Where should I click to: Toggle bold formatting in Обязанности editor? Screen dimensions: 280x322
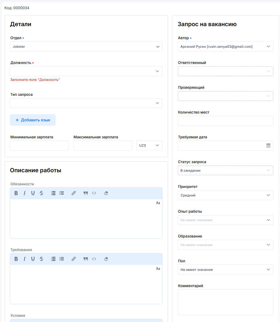coord(16,193)
